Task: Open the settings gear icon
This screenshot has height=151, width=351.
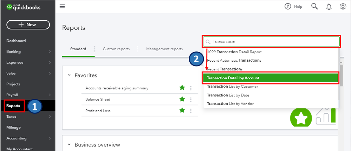Action: (x=343, y=6)
